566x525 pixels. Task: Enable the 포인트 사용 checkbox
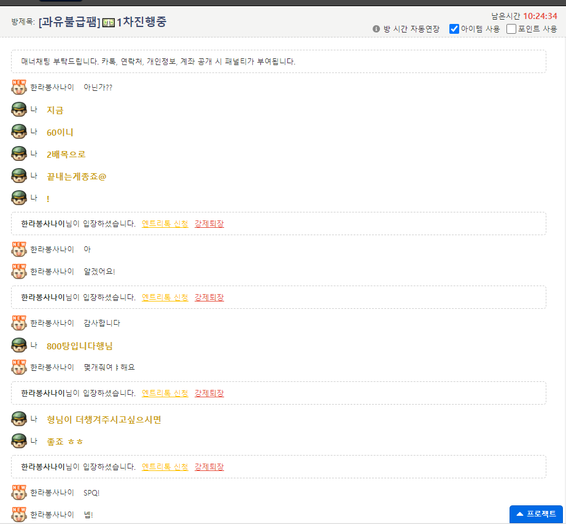pyautogui.click(x=511, y=29)
